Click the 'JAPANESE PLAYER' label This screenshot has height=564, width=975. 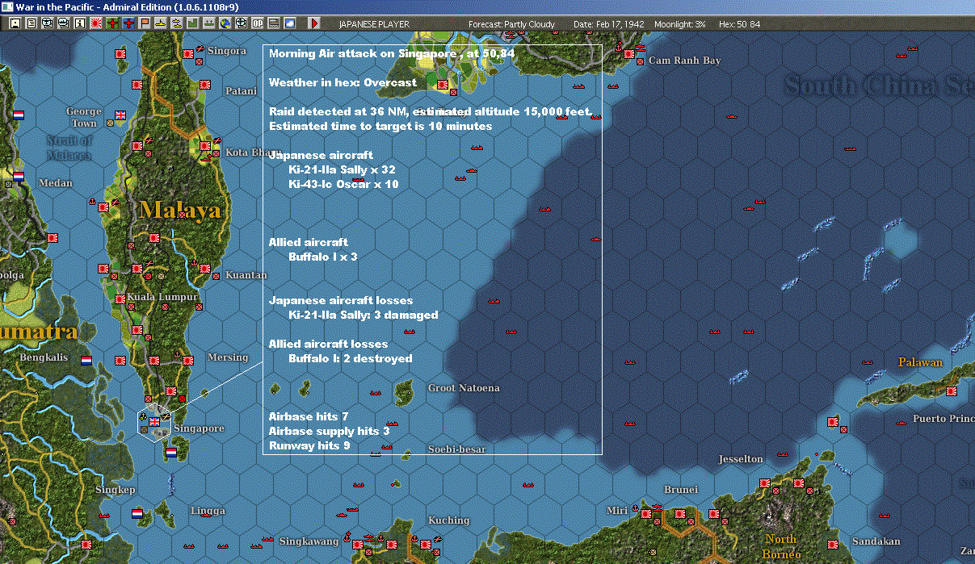[x=374, y=24]
